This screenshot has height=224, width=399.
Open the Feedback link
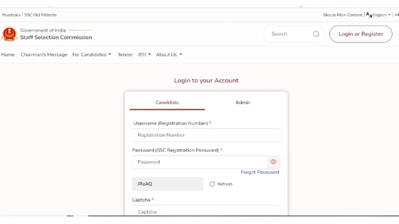11,15
